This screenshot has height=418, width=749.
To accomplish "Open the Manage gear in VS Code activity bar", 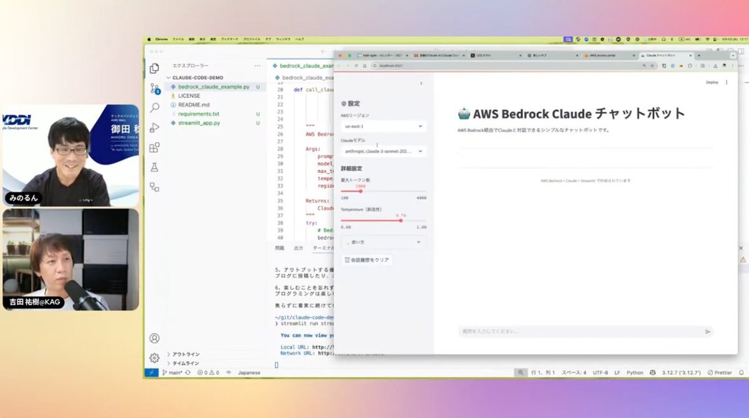I will coord(154,358).
